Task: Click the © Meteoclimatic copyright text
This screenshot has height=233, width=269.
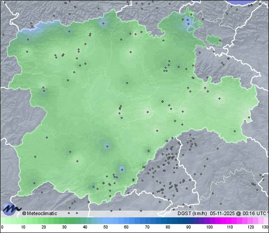Action: (39, 213)
